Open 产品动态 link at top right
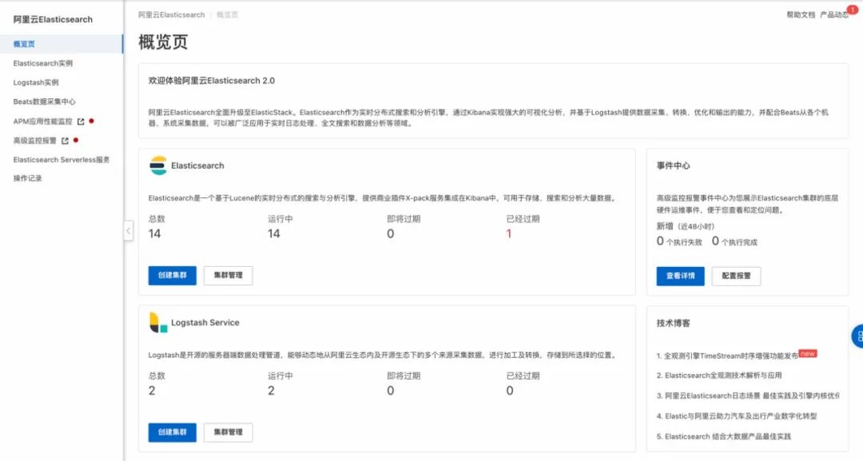The image size is (863, 461). pyautogui.click(x=834, y=15)
